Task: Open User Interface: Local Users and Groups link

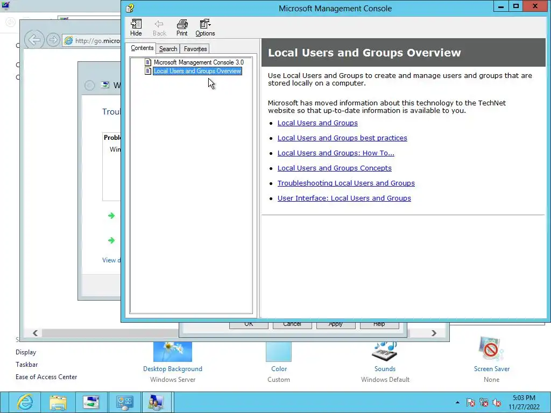Action: pyautogui.click(x=344, y=198)
